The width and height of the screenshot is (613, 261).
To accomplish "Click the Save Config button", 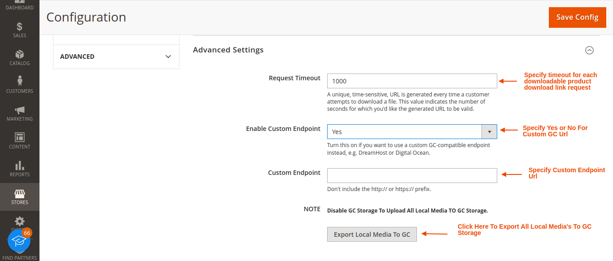I will (x=577, y=17).
